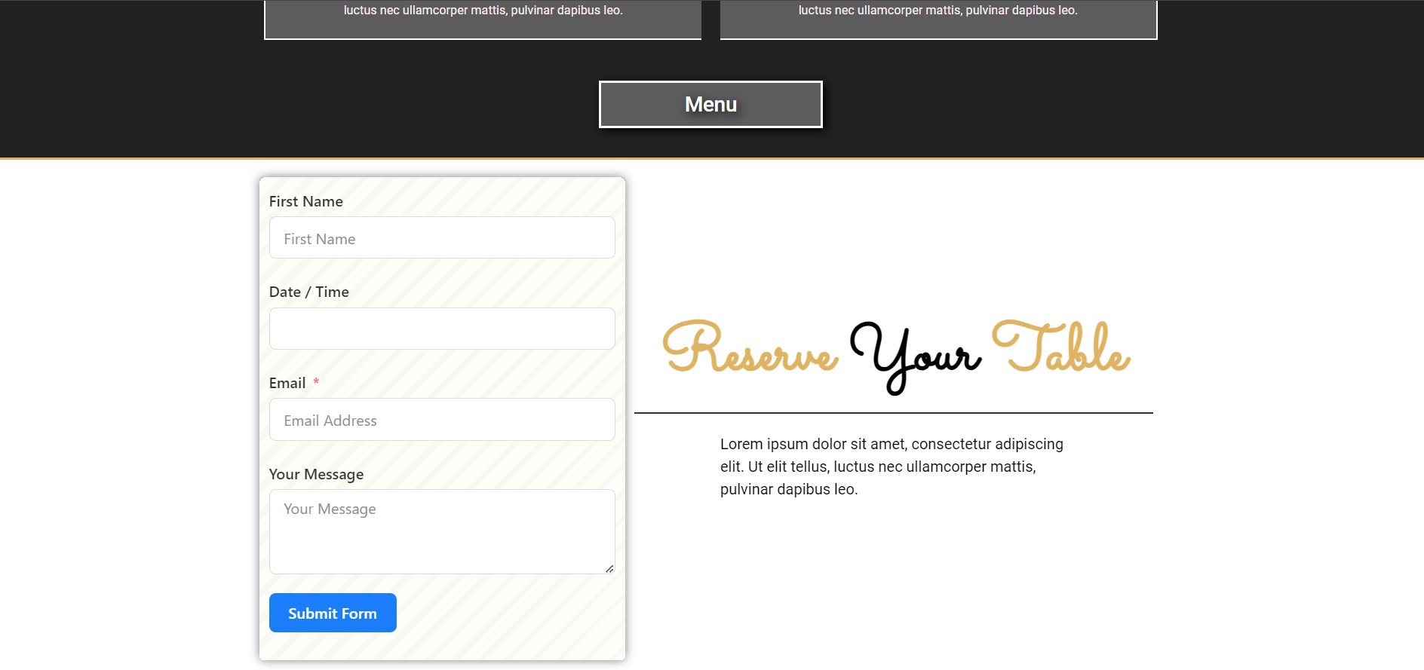Focus the Email Address input field
1424x670 pixels.
click(442, 420)
